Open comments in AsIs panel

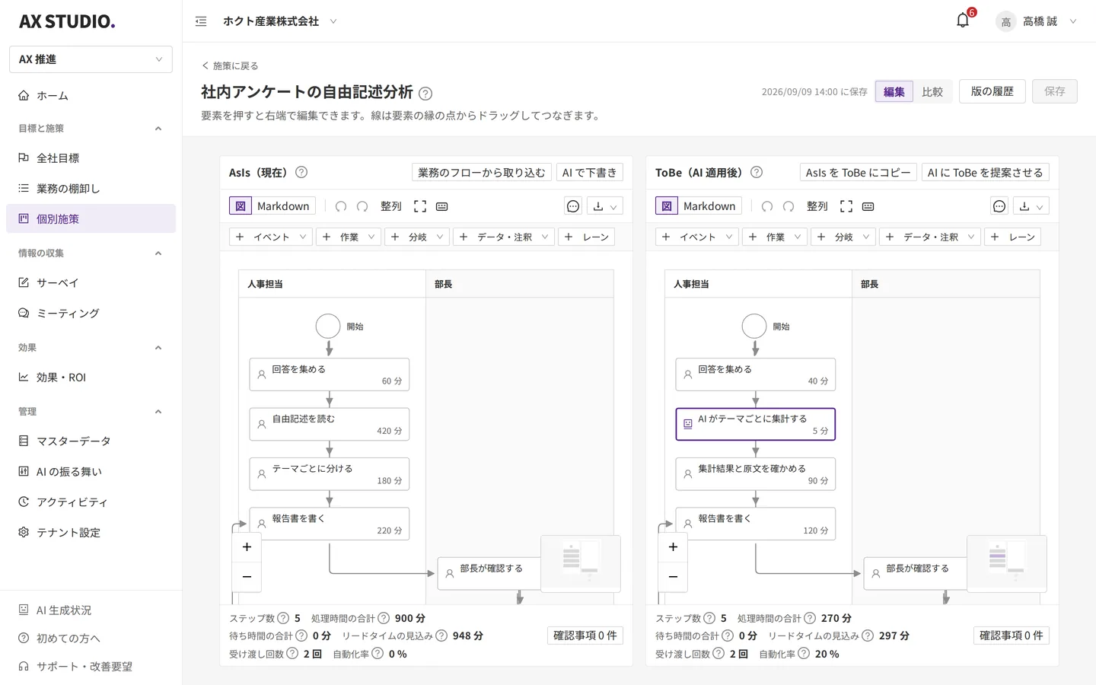click(x=573, y=206)
